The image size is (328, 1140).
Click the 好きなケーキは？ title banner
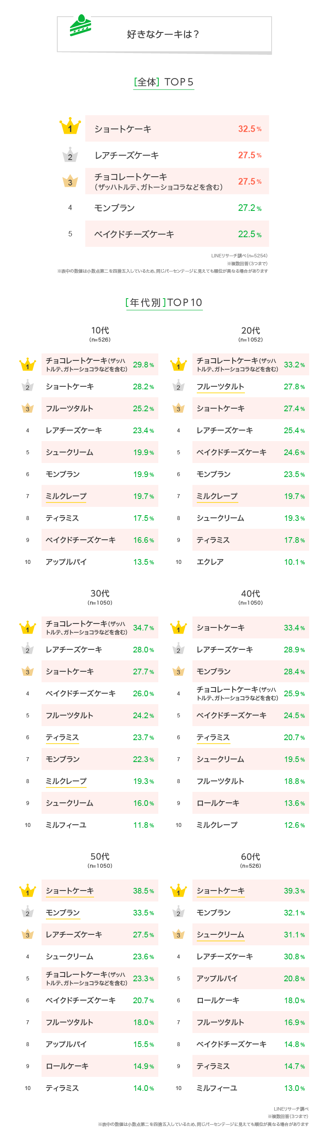pos(164,35)
